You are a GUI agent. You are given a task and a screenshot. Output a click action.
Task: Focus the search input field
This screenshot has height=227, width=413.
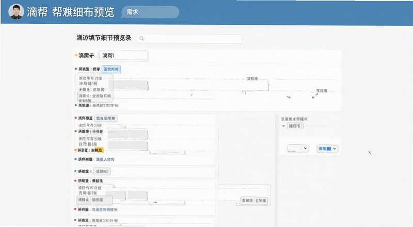(189, 39)
